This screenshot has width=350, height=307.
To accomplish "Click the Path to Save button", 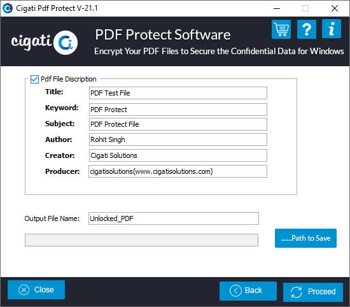I will click(305, 238).
